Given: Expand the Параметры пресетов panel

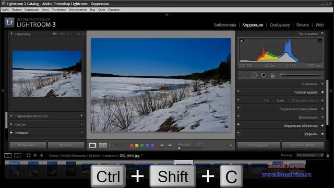Looking at the screenshot, I should click(x=11, y=116).
